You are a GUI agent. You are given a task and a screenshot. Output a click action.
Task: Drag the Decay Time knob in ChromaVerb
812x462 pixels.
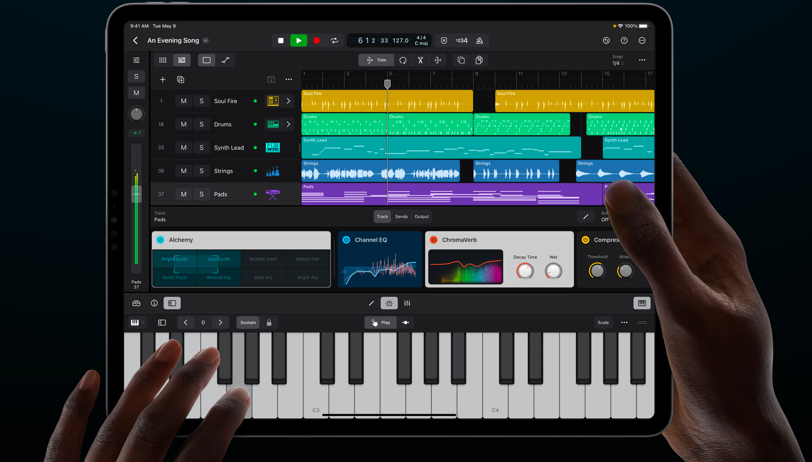click(x=524, y=271)
